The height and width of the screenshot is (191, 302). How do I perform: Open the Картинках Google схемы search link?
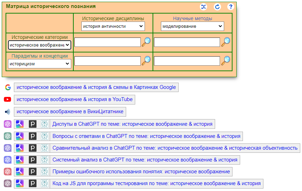96,87
